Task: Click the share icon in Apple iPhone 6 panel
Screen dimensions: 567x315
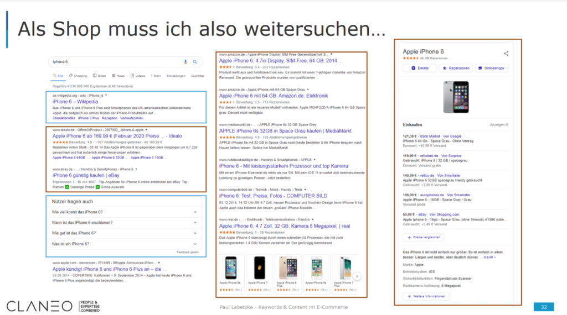Action: [506, 54]
